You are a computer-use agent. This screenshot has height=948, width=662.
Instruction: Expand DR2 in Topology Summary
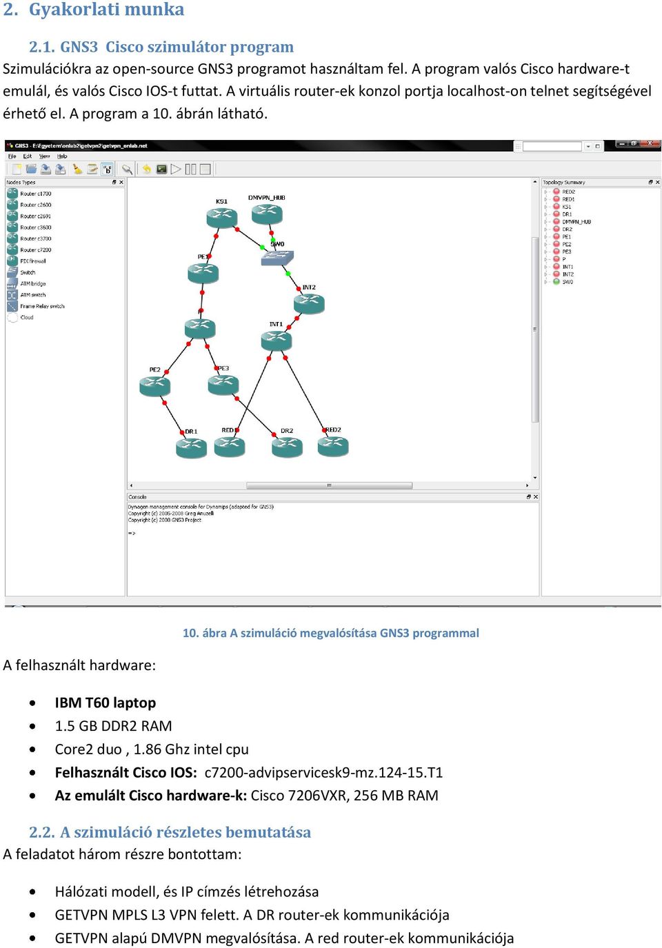[546, 230]
